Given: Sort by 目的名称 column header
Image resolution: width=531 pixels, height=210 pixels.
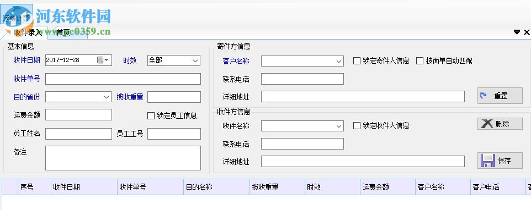Looking at the screenshot, I should (x=216, y=187).
